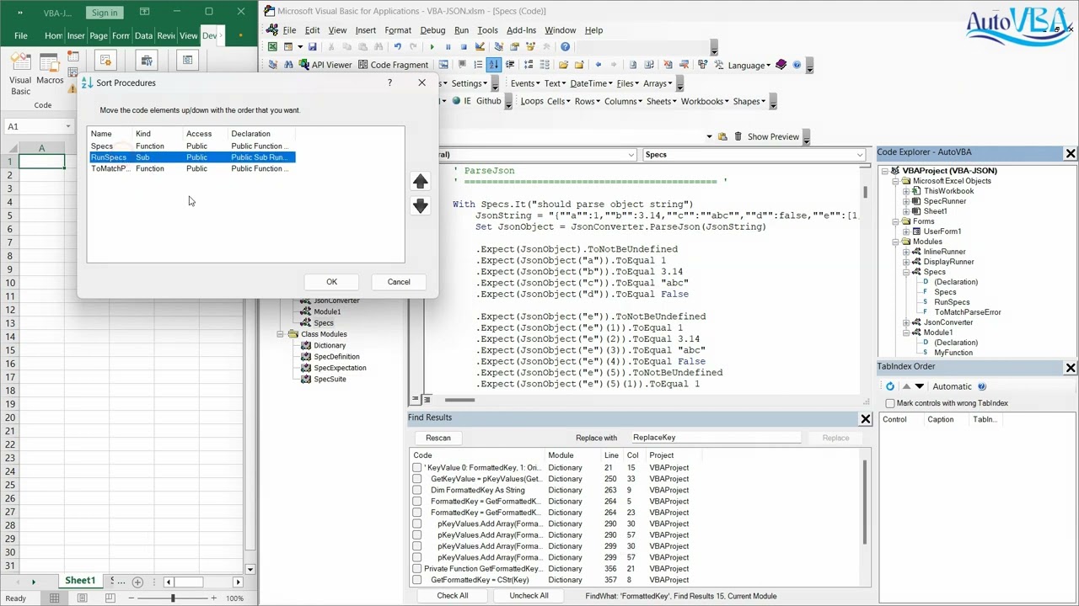Open the File tab in Excel
This screenshot has width=1079, height=606.
(20, 35)
